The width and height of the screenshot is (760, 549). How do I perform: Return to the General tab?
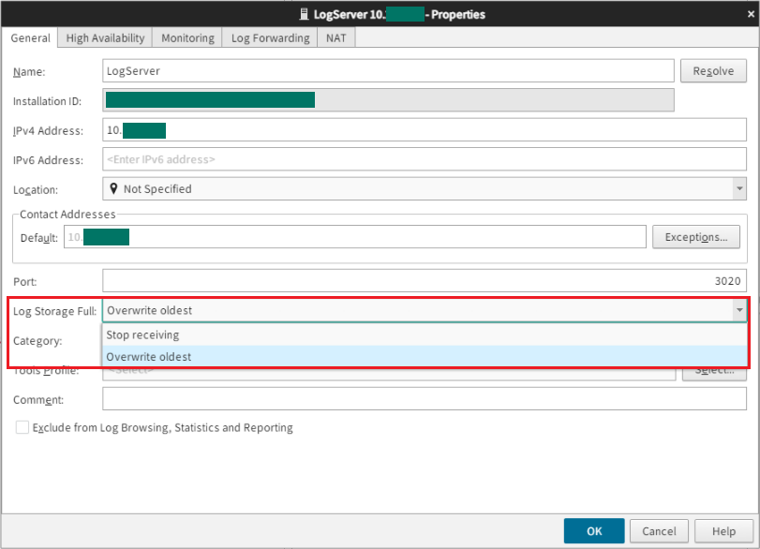[30, 37]
